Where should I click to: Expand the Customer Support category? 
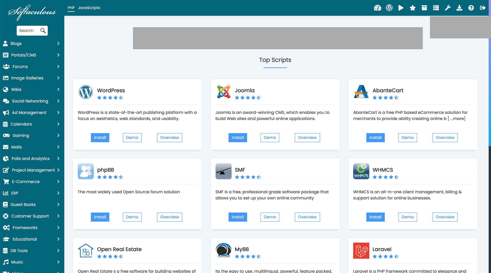[32, 216]
